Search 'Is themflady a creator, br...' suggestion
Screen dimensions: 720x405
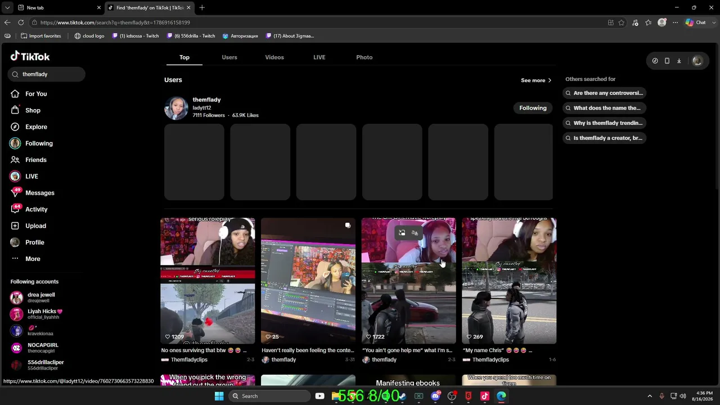click(604, 138)
